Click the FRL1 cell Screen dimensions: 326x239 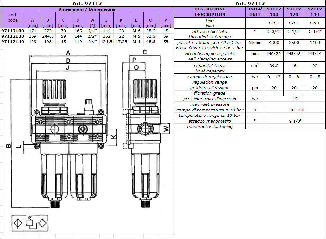pos(315,23)
